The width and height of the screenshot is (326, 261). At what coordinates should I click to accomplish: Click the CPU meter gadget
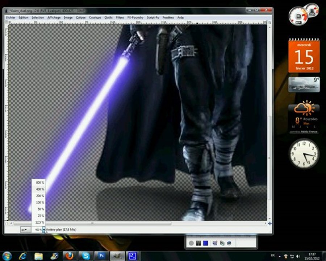pos(304,15)
